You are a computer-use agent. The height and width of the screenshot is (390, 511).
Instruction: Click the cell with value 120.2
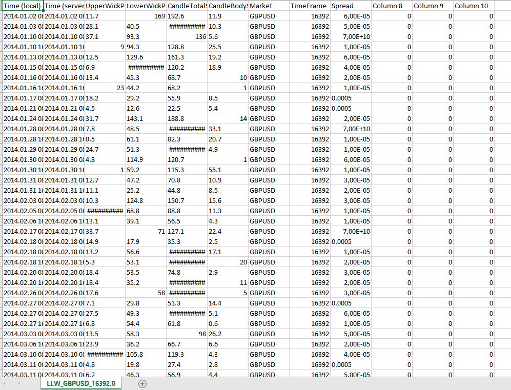[187, 68]
